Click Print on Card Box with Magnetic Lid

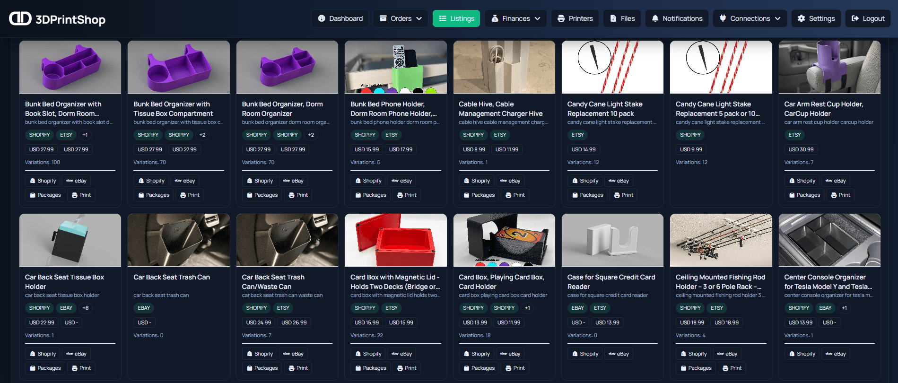406,368
